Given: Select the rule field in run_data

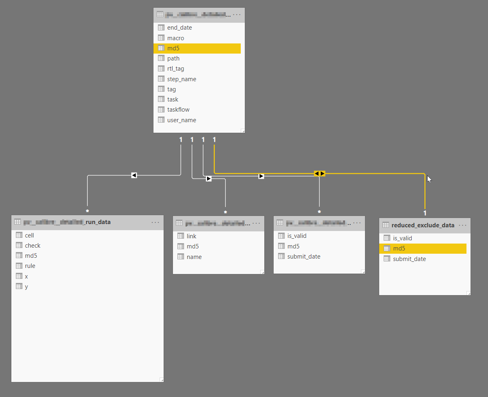Looking at the screenshot, I should pos(85,266).
